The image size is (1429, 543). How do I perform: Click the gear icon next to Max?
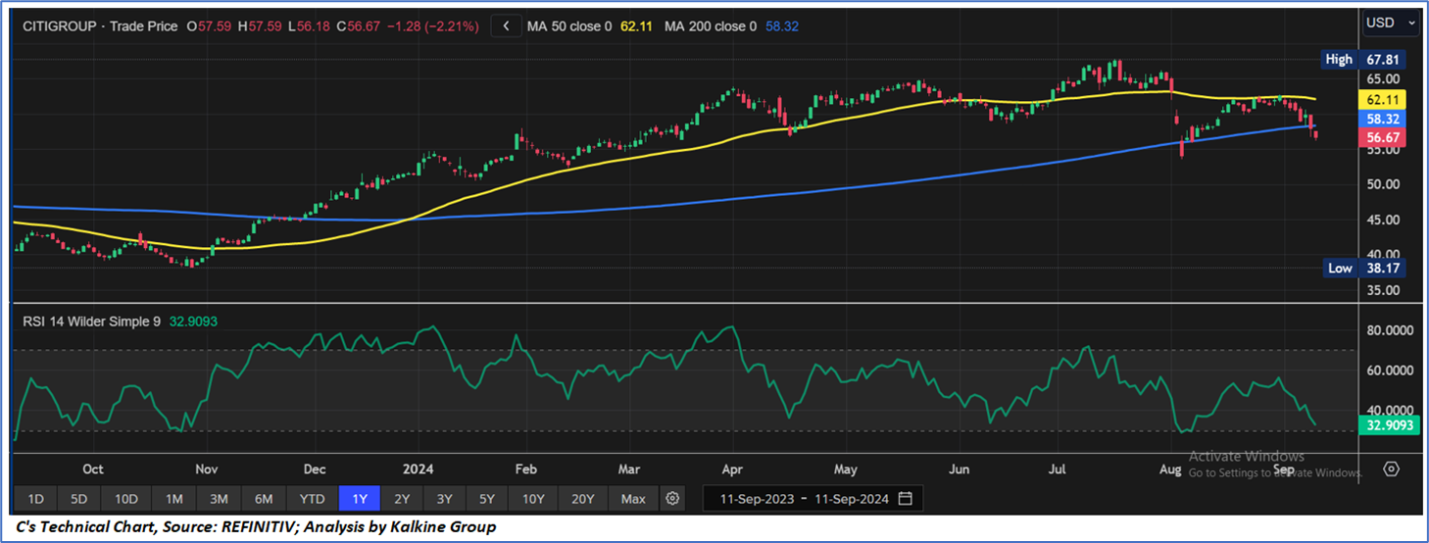(672, 499)
